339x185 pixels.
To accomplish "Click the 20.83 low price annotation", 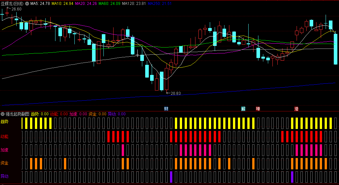I will 176,93.
